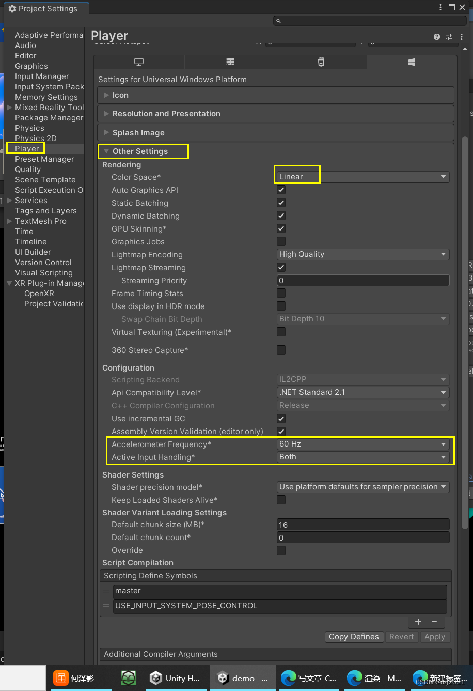Viewport: 473px width, 691px height.
Task: Switch to demo Unity editor taskbar item
Action: (243, 678)
